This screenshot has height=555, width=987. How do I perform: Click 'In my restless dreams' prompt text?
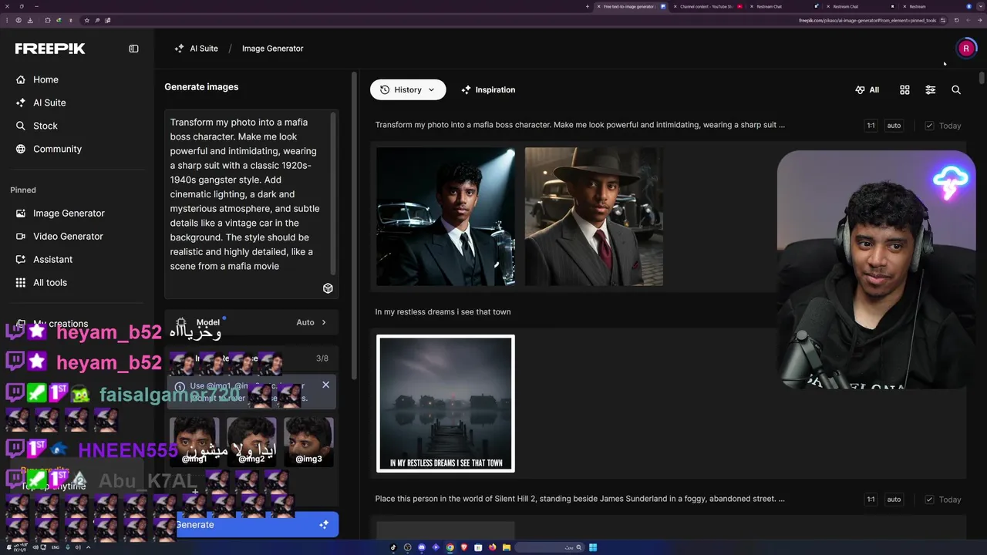point(443,311)
